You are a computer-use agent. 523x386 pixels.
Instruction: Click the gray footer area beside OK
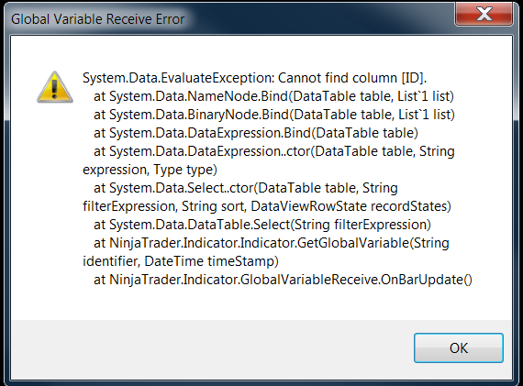[x=210, y=348]
